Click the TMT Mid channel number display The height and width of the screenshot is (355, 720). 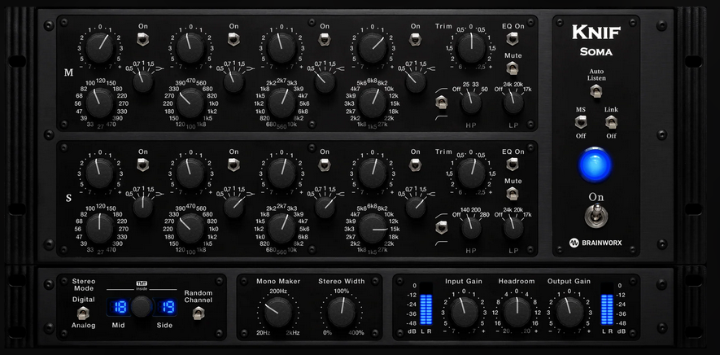pos(120,307)
